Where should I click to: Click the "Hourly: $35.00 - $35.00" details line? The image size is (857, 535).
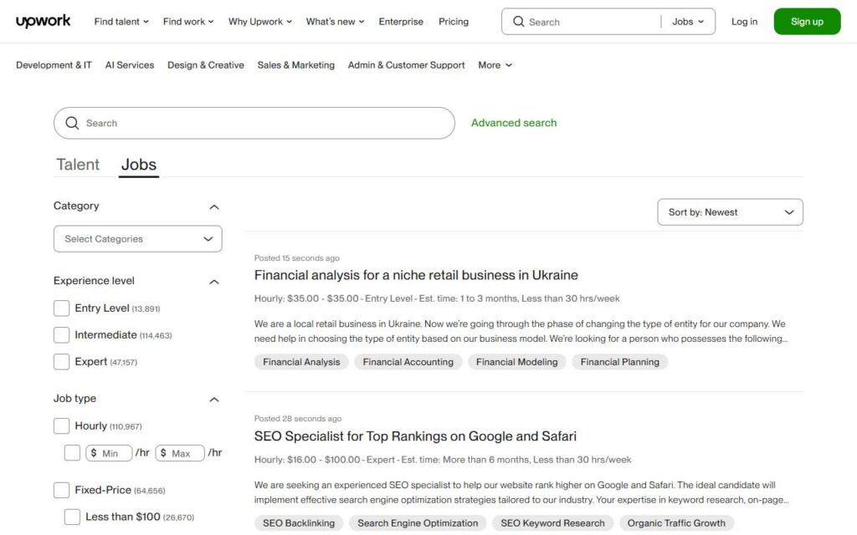[x=437, y=298]
